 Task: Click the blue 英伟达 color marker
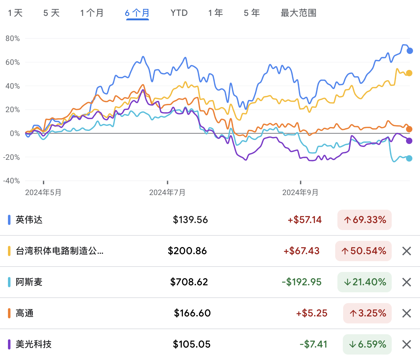9,220
